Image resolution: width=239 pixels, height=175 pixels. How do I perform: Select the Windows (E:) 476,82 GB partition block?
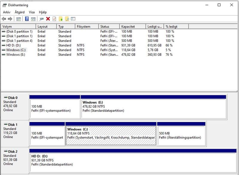pos(153,107)
